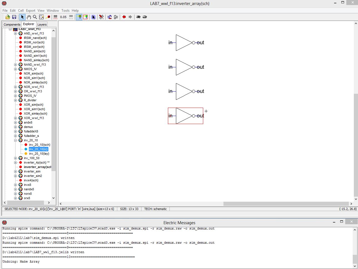Choose the Zoom magnifier tool
The image size is (358, 269).
[x=35, y=17]
